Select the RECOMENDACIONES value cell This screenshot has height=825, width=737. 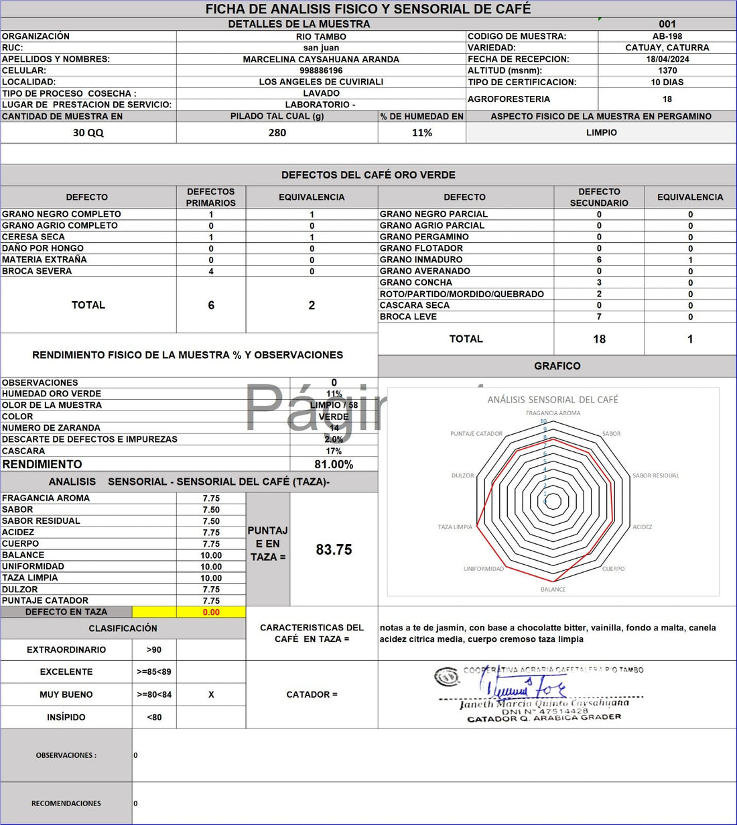[x=433, y=803]
